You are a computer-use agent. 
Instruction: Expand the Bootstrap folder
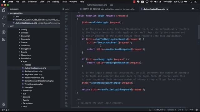pyautogui.click(x=27, y=91)
